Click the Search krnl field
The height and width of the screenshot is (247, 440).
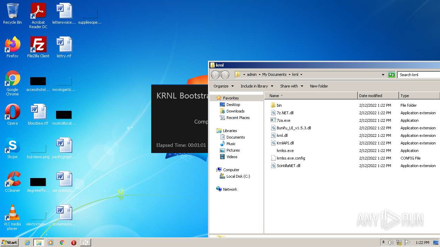[418, 75]
